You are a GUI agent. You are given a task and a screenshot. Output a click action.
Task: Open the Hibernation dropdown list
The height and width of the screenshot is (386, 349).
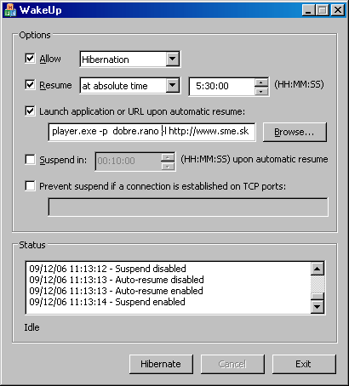[x=173, y=59]
